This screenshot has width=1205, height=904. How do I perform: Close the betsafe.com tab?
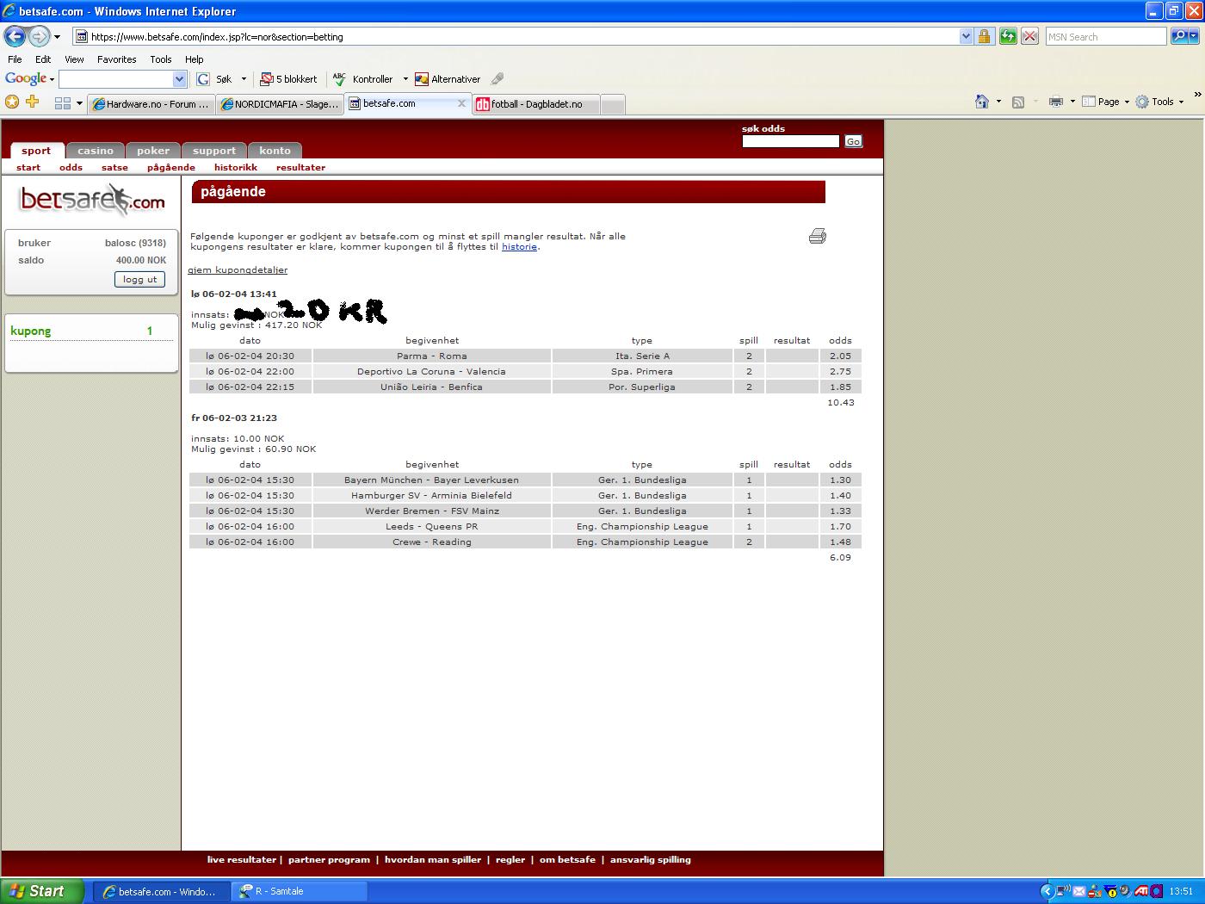(x=461, y=103)
